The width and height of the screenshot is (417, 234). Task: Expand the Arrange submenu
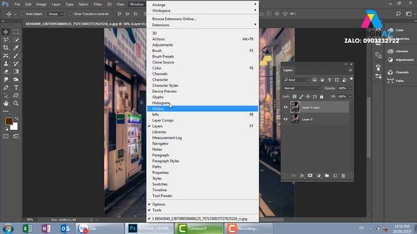203,5
